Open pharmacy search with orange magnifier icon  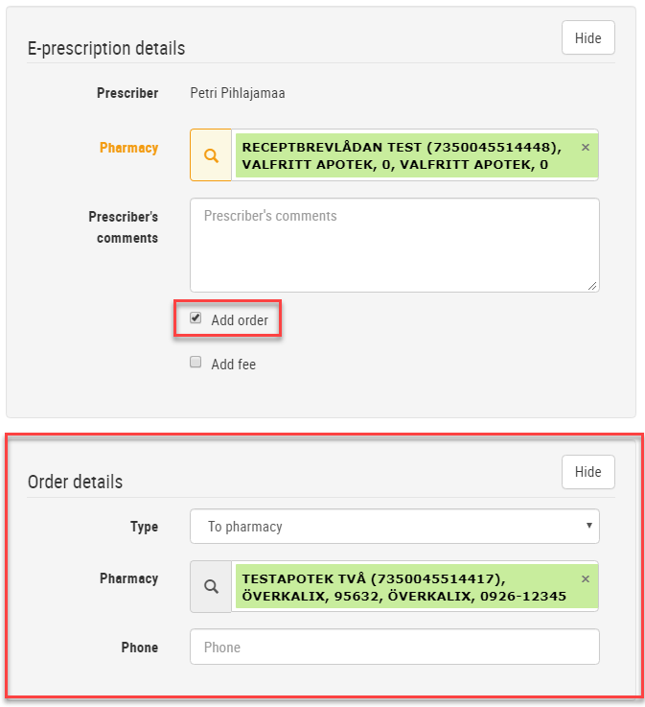[211, 155]
